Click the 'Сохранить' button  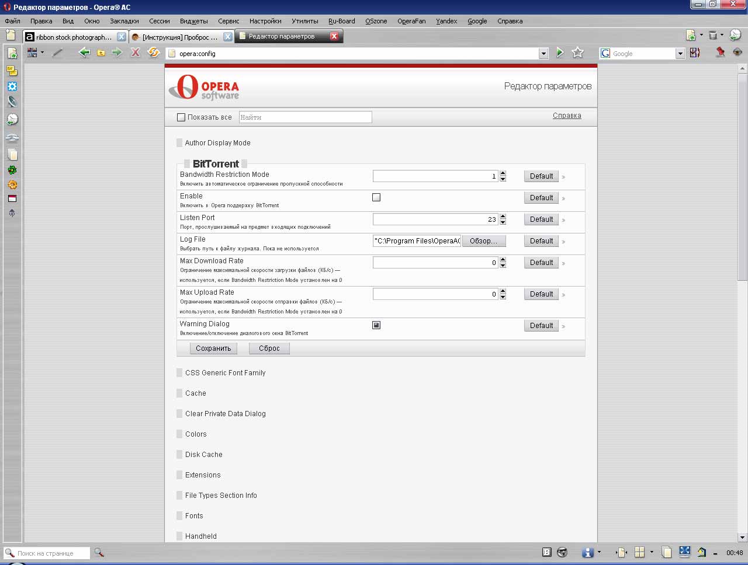coord(213,348)
